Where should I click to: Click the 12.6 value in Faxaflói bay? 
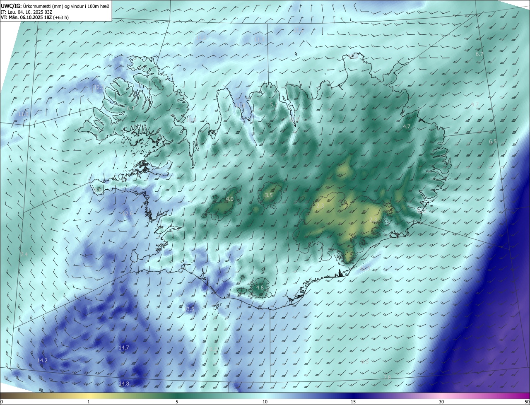tap(128, 214)
